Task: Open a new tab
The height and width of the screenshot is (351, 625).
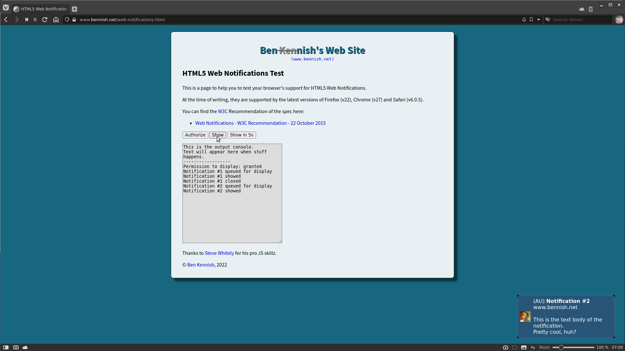Action: (74, 9)
